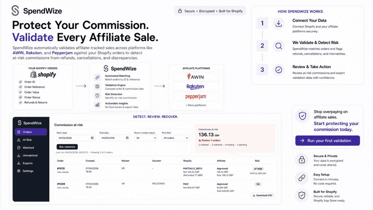
Task: Open the At Risk sidebar section
Action: coord(31,140)
